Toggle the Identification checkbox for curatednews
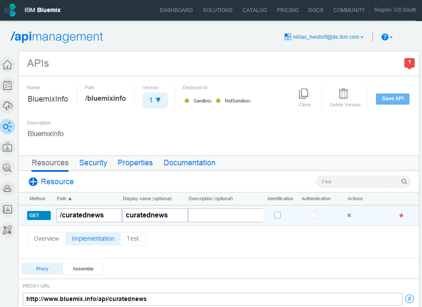 click(277, 215)
